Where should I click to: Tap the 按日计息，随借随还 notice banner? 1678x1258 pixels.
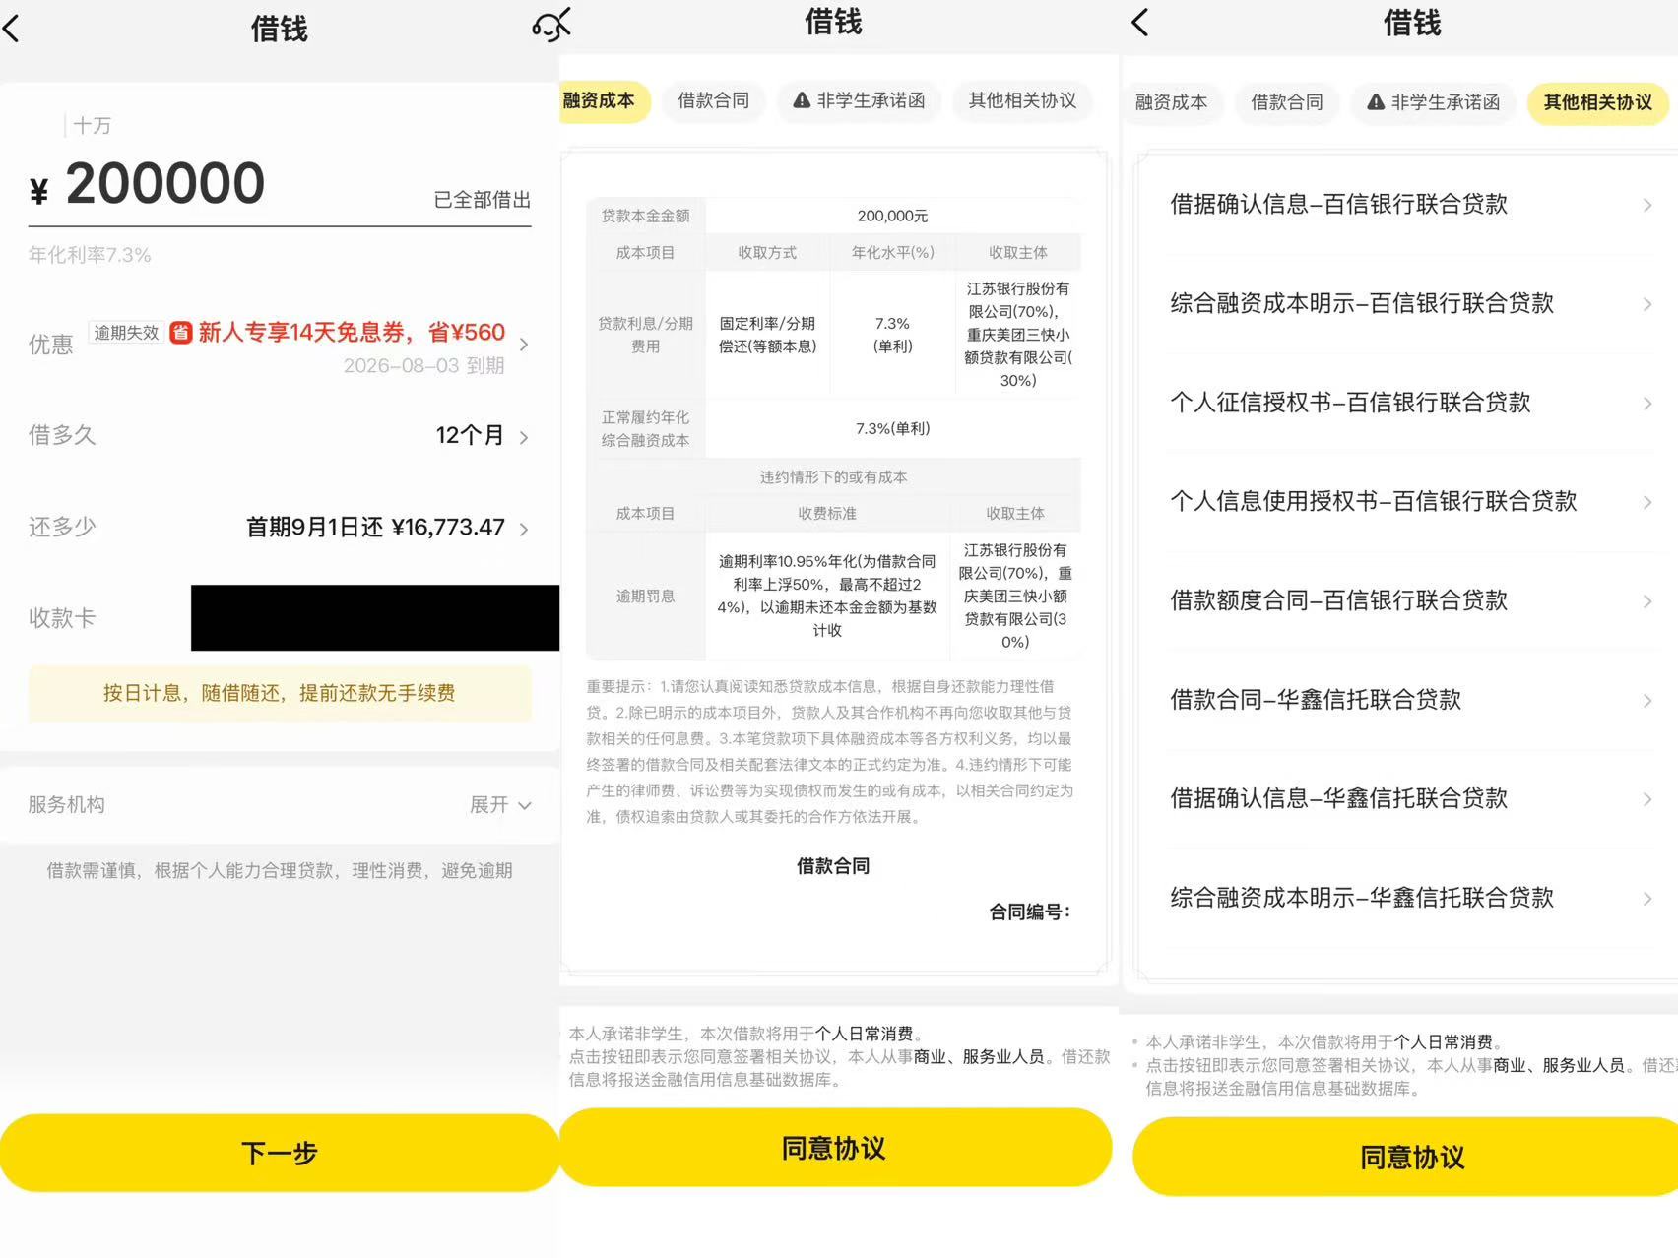280,693
